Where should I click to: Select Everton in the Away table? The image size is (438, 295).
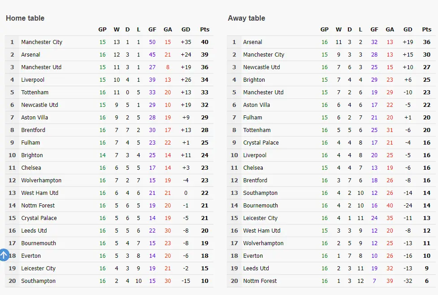click(253, 256)
